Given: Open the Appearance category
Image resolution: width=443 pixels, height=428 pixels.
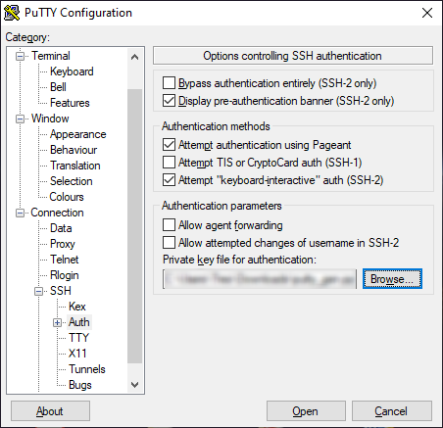Looking at the screenshot, I should point(77,134).
